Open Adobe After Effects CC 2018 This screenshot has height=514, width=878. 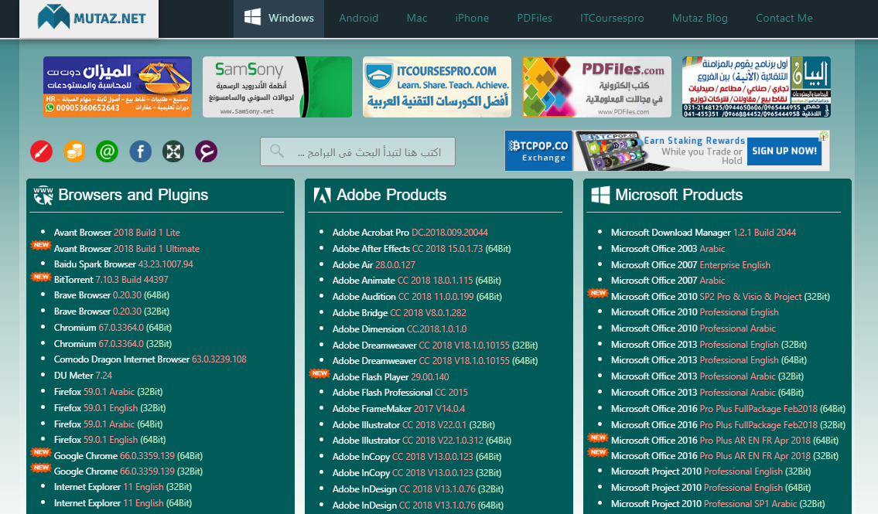pos(422,248)
